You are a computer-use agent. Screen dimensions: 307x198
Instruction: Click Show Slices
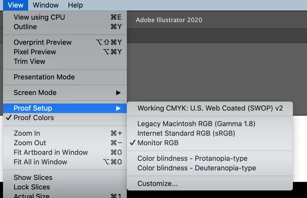click(65, 178)
